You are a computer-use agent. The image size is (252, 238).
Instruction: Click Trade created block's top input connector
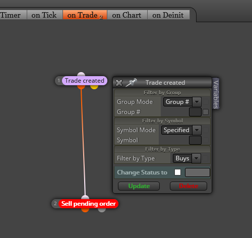81,75
